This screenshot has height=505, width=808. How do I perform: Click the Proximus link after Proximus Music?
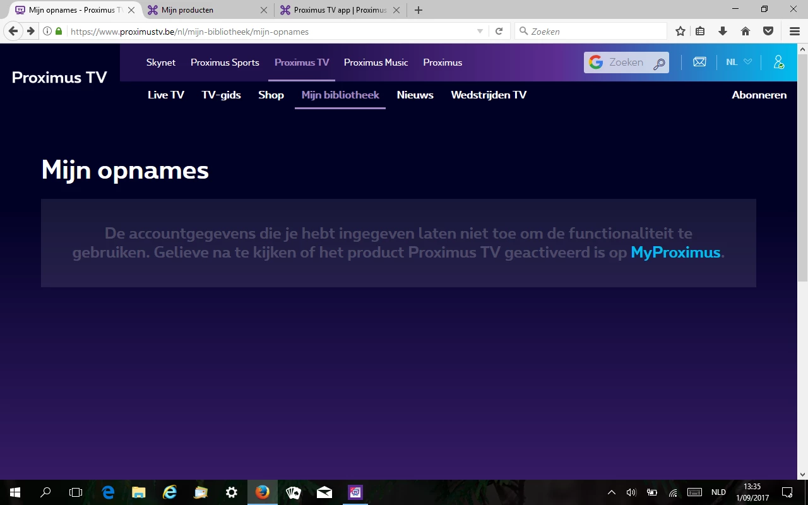(x=443, y=62)
